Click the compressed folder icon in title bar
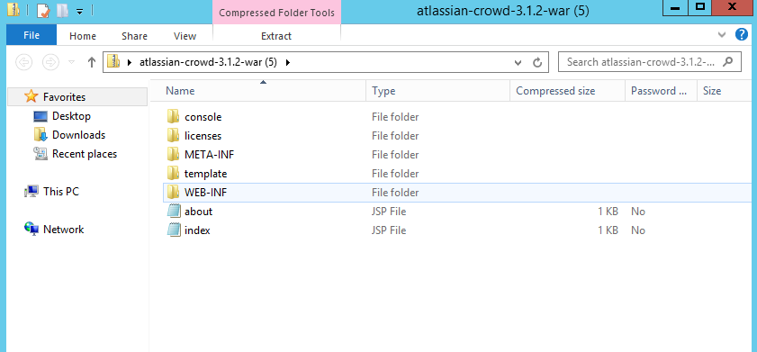The height and width of the screenshot is (352, 757). click(13, 10)
